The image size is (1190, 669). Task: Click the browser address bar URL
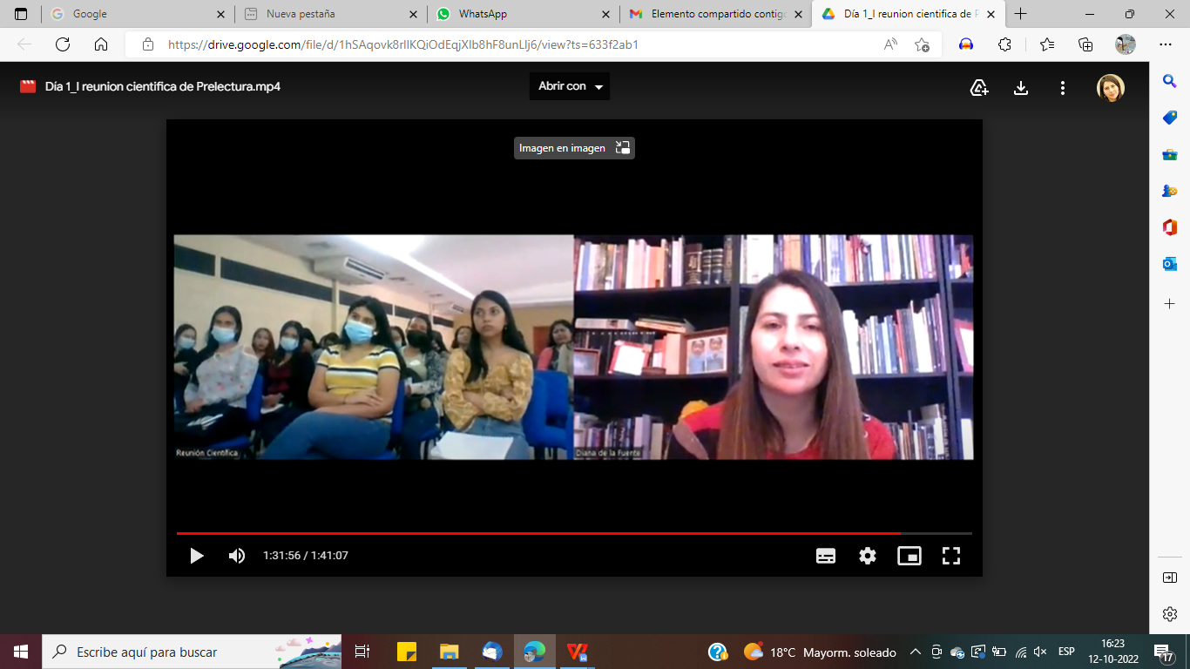[x=402, y=44]
